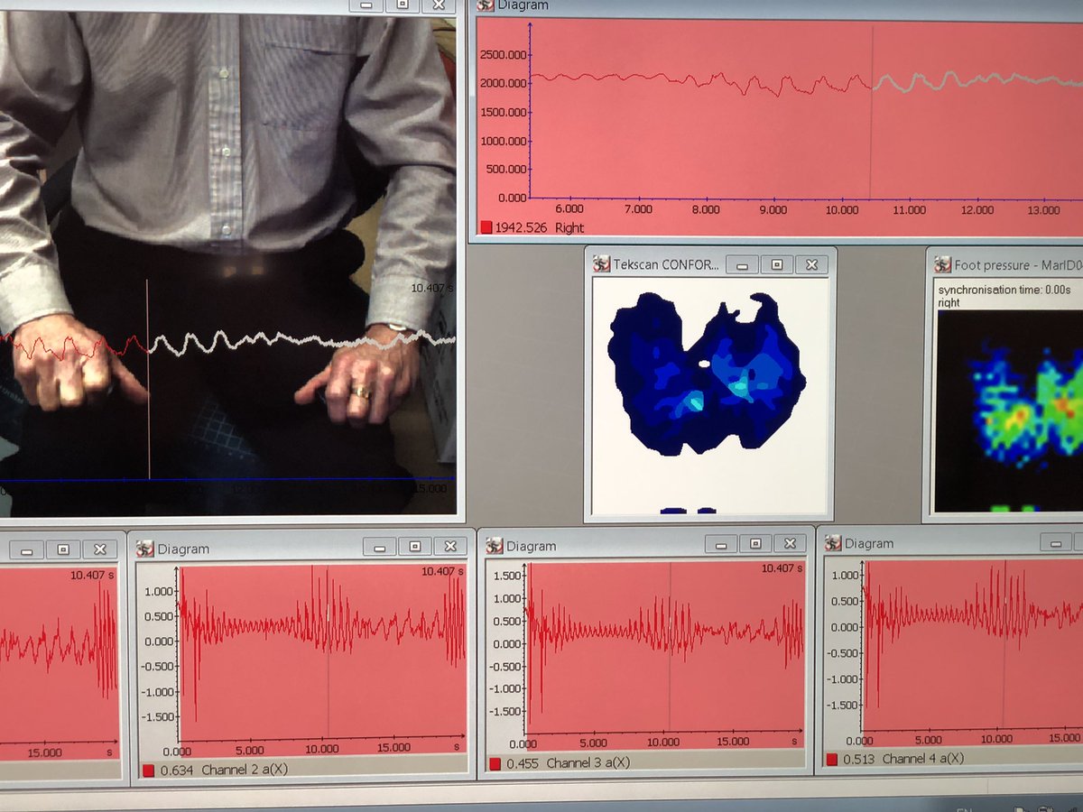Screen dimensions: 1083x812
Task: Minimize the Channel 3 Diagram window
Action: 723,544
